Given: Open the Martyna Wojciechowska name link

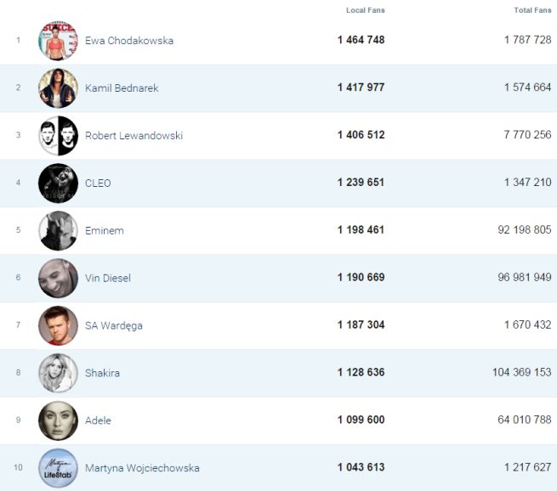Looking at the screenshot, I should pyautogui.click(x=142, y=468).
